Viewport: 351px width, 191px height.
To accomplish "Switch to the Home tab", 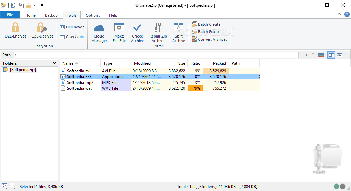I will click(x=30, y=15).
